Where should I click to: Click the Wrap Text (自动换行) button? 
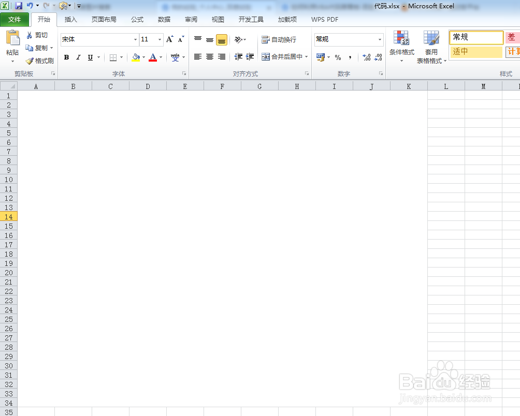279,40
